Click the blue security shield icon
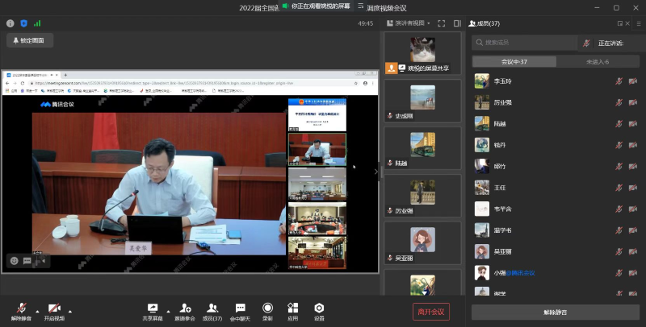 point(24,23)
